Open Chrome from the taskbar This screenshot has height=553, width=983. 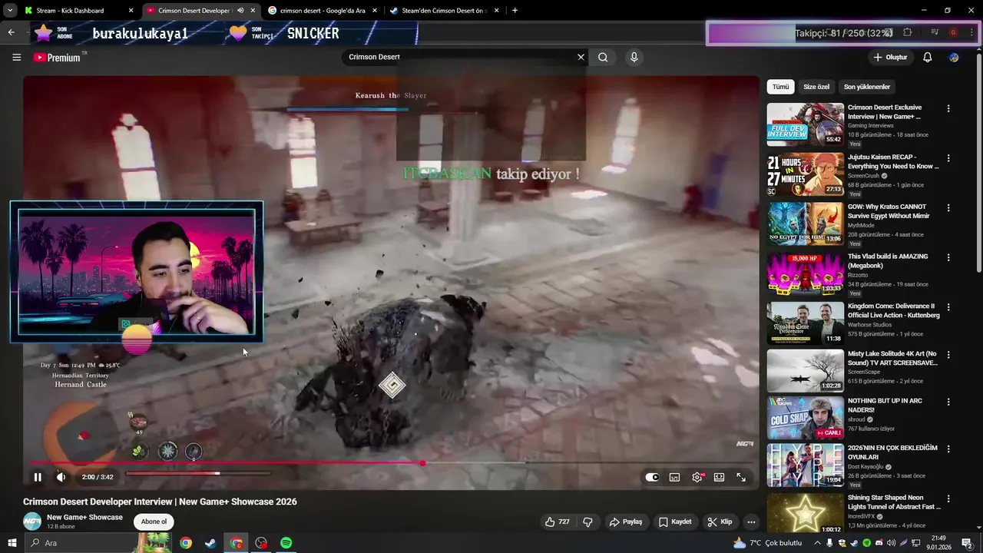click(186, 543)
